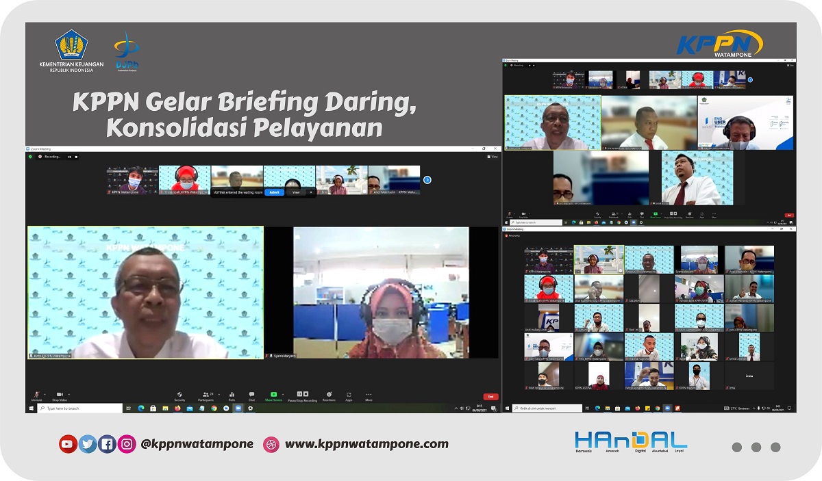The width and height of the screenshot is (822, 481).
Task: Toggle Stop Video in the large left Zoom window
Action: coord(59,395)
